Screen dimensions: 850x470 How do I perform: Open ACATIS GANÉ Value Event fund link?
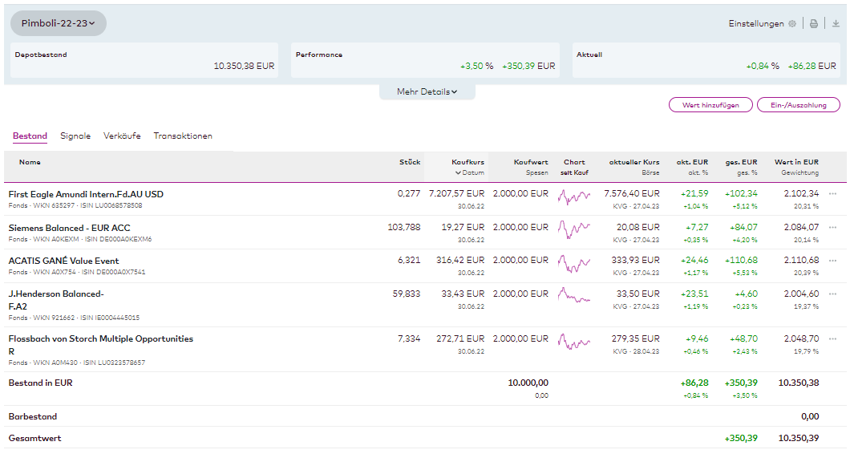(63, 261)
